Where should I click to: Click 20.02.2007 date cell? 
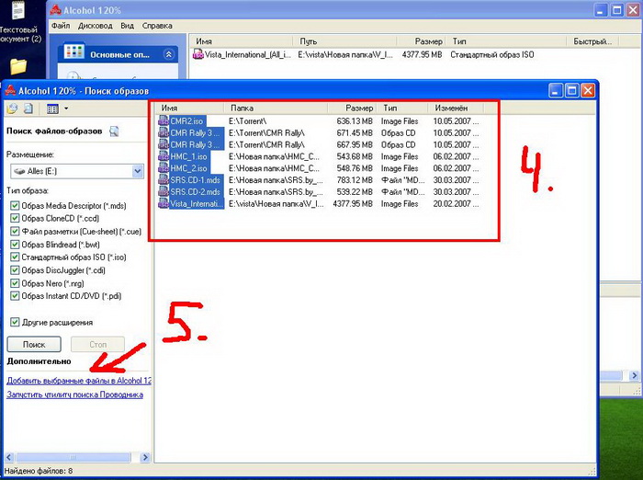click(456, 203)
